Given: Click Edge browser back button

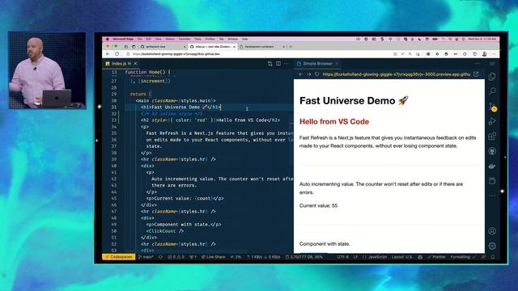Looking at the screenshot, I should [x=108, y=54].
